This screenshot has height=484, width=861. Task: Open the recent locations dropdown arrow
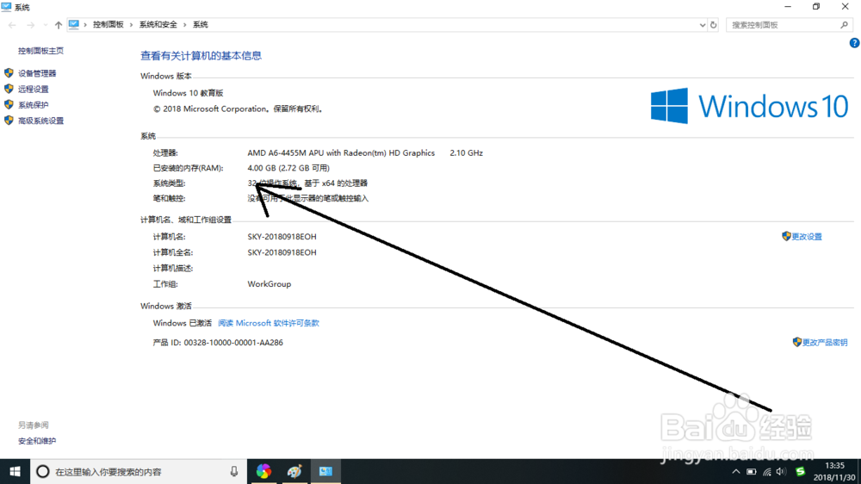pos(45,25)
